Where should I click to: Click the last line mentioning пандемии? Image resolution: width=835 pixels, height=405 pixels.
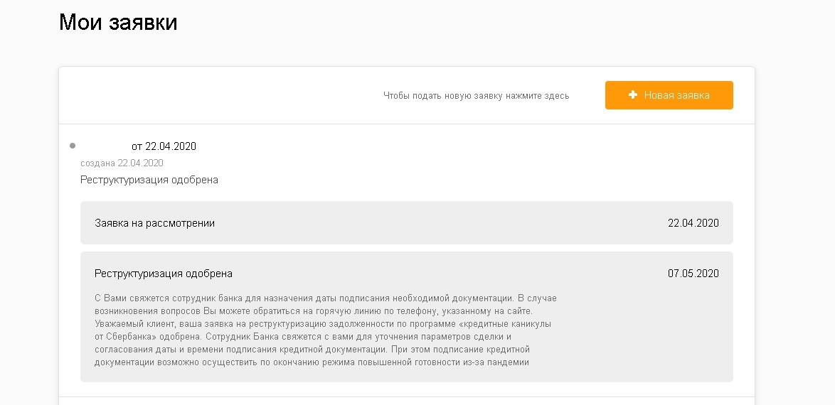click(312, 362)
